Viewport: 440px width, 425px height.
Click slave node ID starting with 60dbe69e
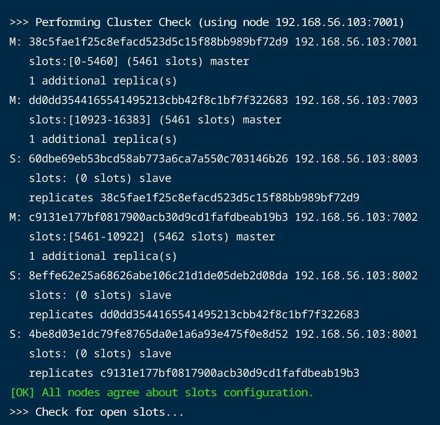158,159
